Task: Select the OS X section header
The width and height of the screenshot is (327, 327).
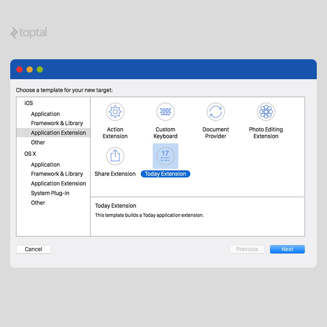Action: point(30,154)
